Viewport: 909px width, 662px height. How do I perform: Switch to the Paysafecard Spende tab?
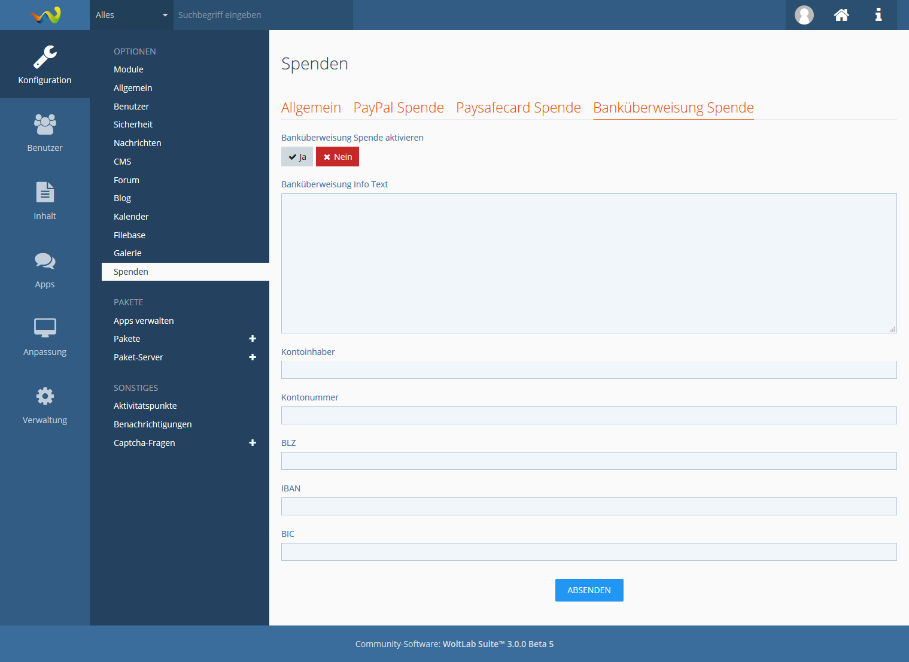[518, 108]
